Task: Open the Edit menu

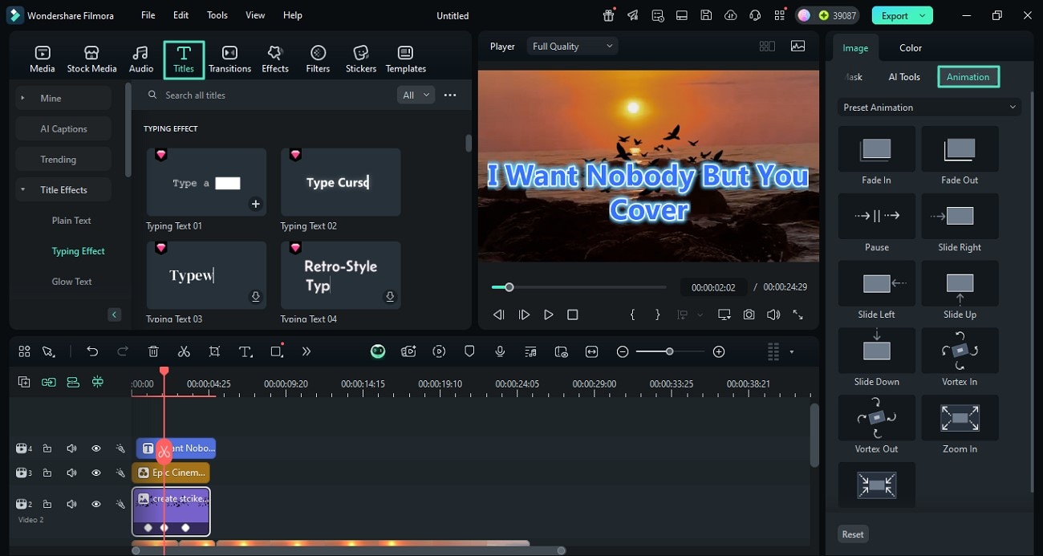Action: pos(181,15)
